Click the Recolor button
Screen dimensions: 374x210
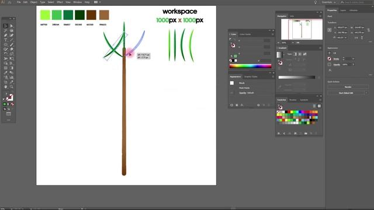point(348,87)
